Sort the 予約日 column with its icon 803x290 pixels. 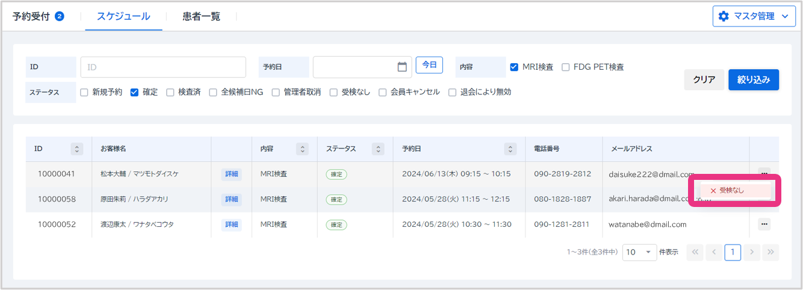pyautogui.click(x=510, y=149)
